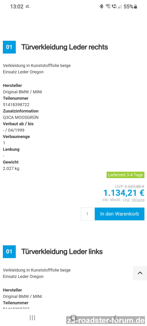Tap the blue 01 badge for right panel
This screenshot has width=147, height=326.
9,47
